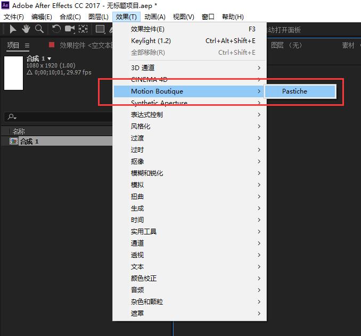Open the 帮助(H) menu
The image size is (361, 336).
[x=233, y=17]
